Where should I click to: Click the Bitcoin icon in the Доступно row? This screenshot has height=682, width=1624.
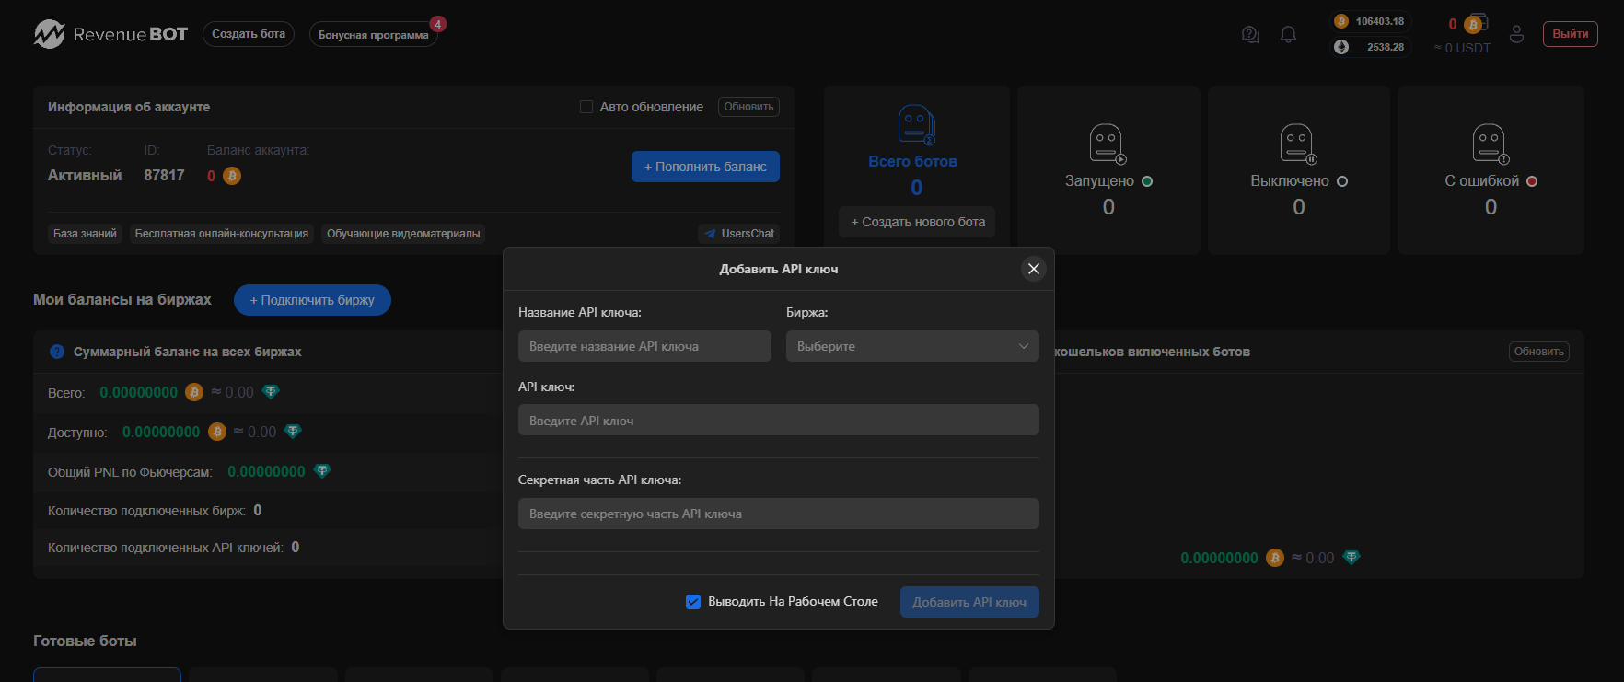[x=217, y=432]
